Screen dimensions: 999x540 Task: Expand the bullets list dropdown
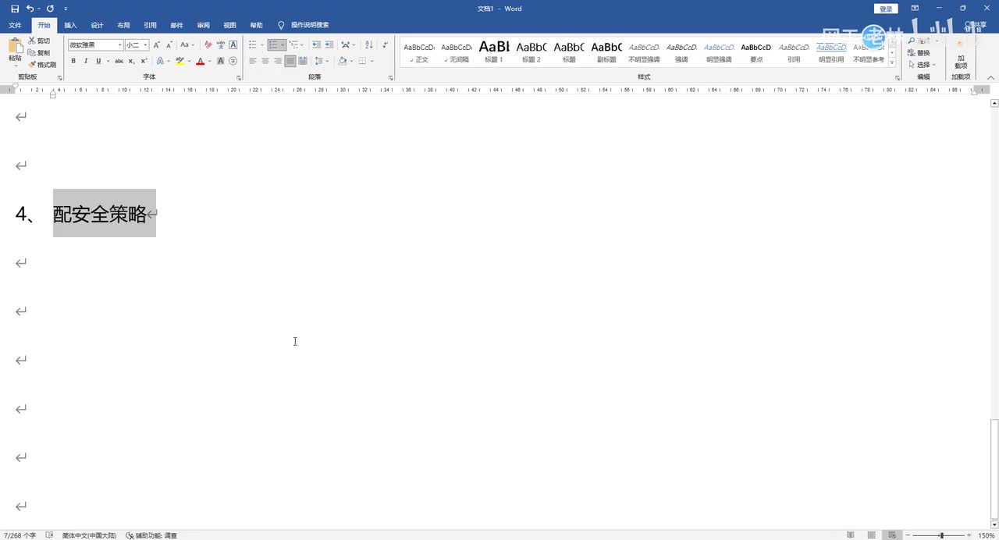(x=261, y=45)
